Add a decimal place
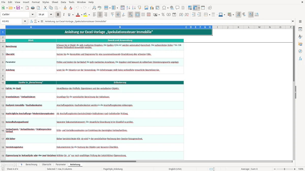 click(x=181, y=15)
